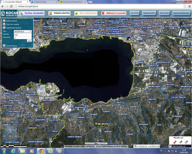Screen dimensions: 192x154
Task: Click the Düşünceleriniz person icon
Action: [x=50, y=13]
